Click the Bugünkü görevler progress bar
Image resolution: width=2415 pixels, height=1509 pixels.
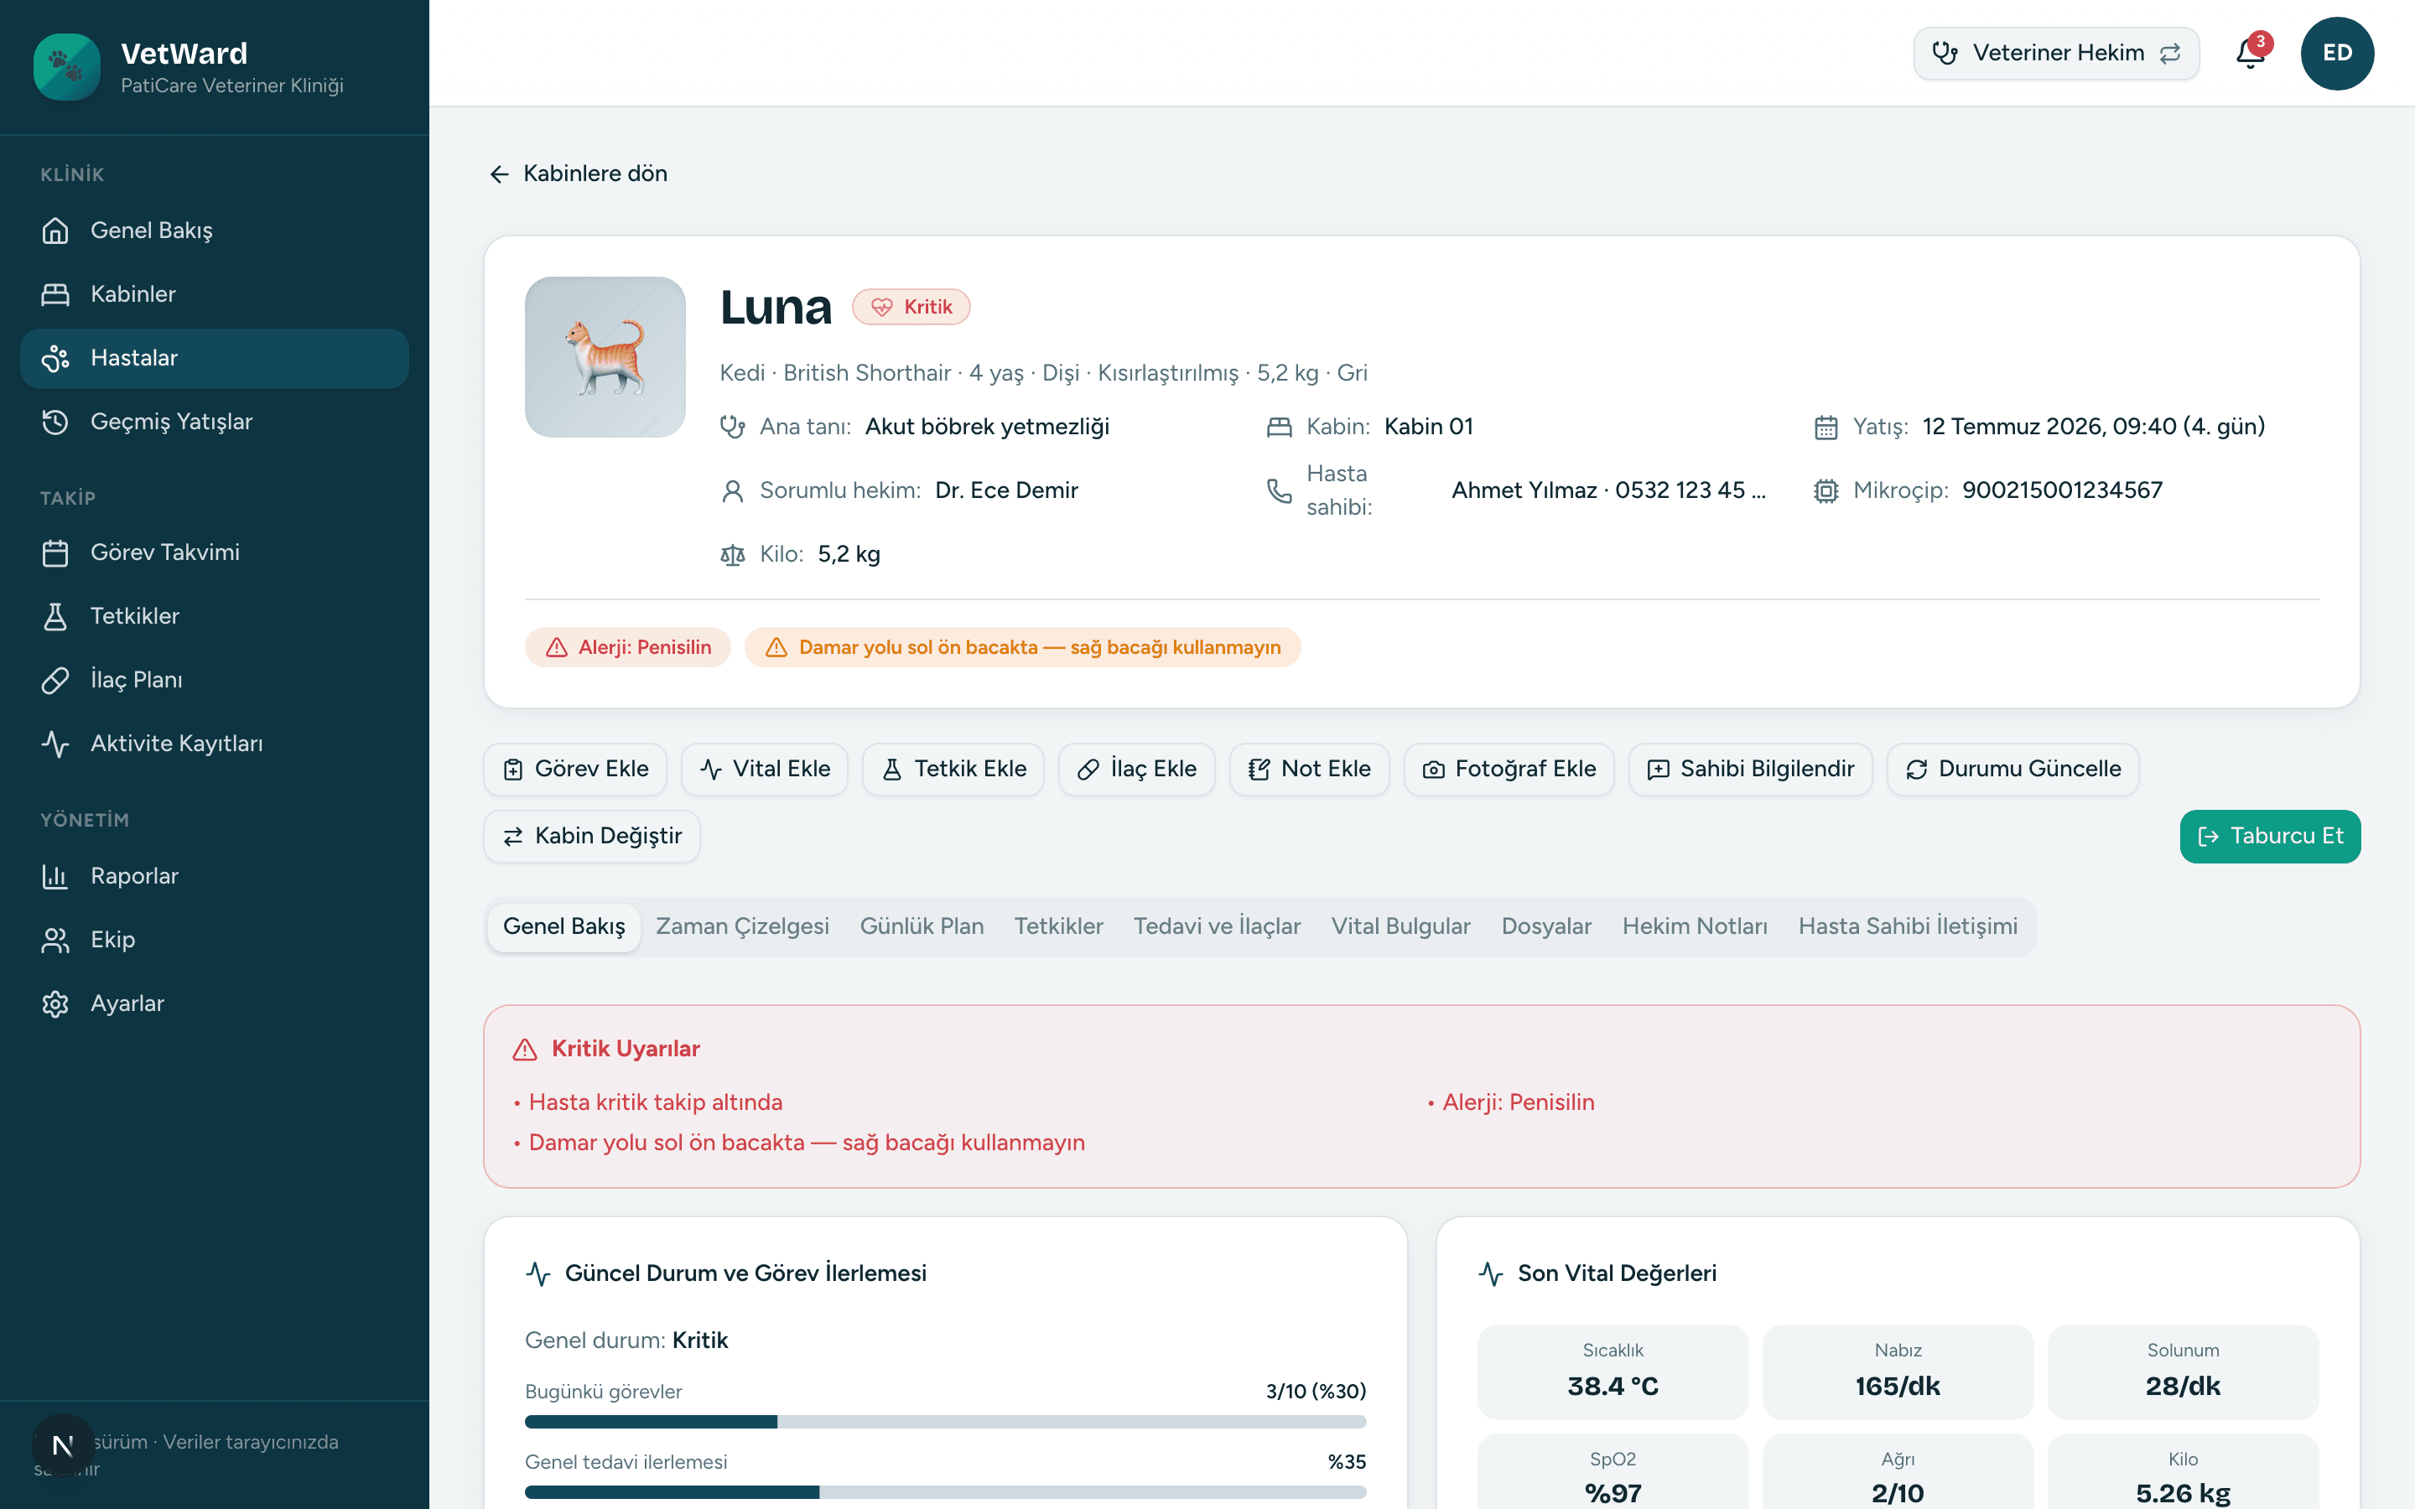pyautogui.click(x=945, y=1421)
